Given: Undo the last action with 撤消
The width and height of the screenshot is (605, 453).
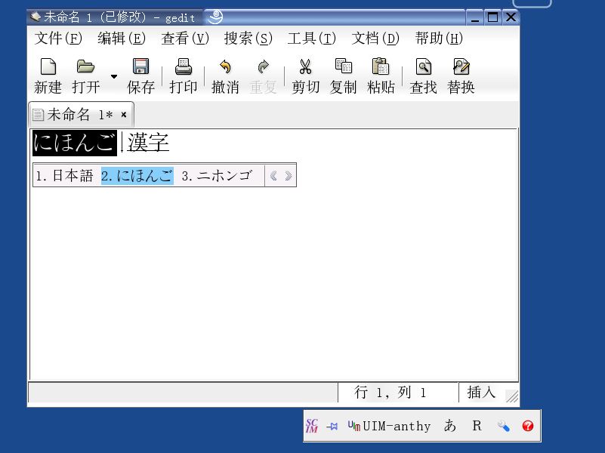Looking at the screenshot, I should click(x=225, y=68).
